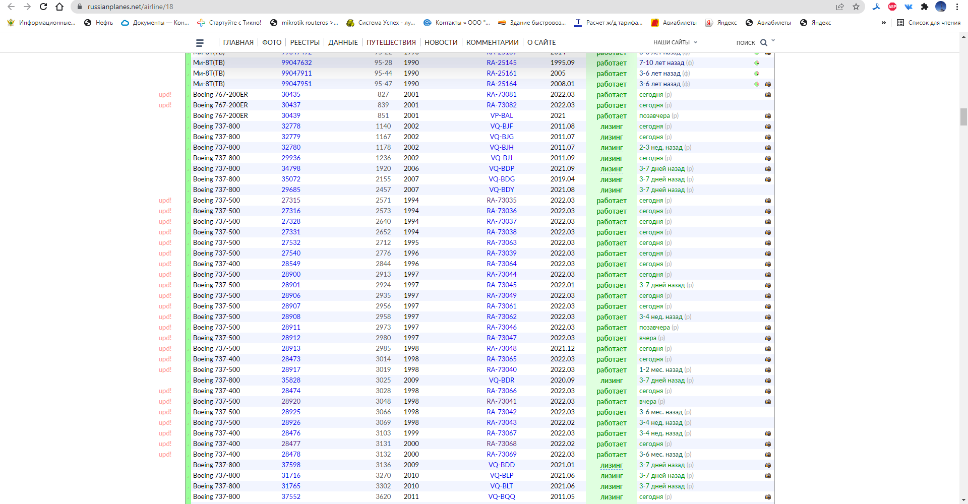
Task: Open registration RA-73082 link
Action: [x=502, y=105]
